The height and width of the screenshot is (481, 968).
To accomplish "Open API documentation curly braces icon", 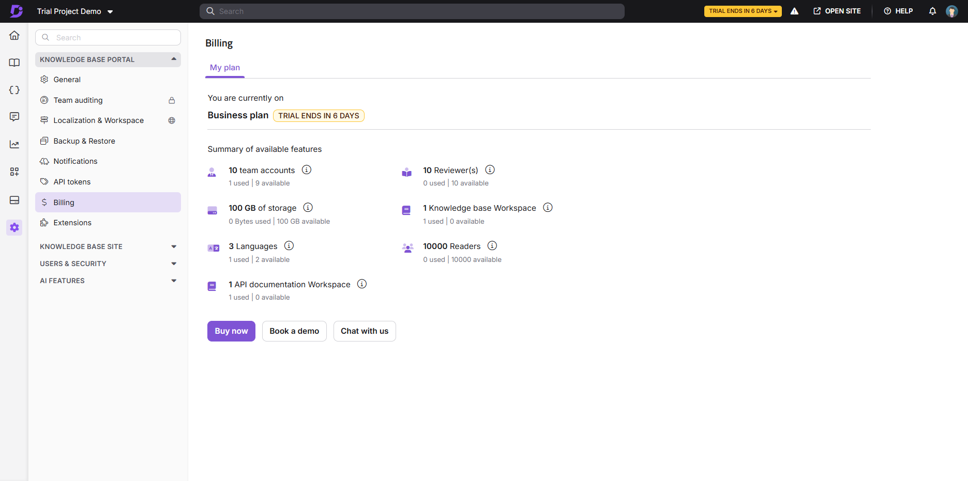I will (14, 90).
